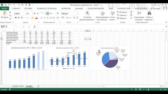The image size is (168, 94).
Task: Open Сортировка и фильтр menu
Action: click(x=139, y=16)
